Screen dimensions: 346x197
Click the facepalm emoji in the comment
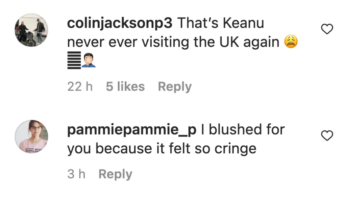click(89, 60)
